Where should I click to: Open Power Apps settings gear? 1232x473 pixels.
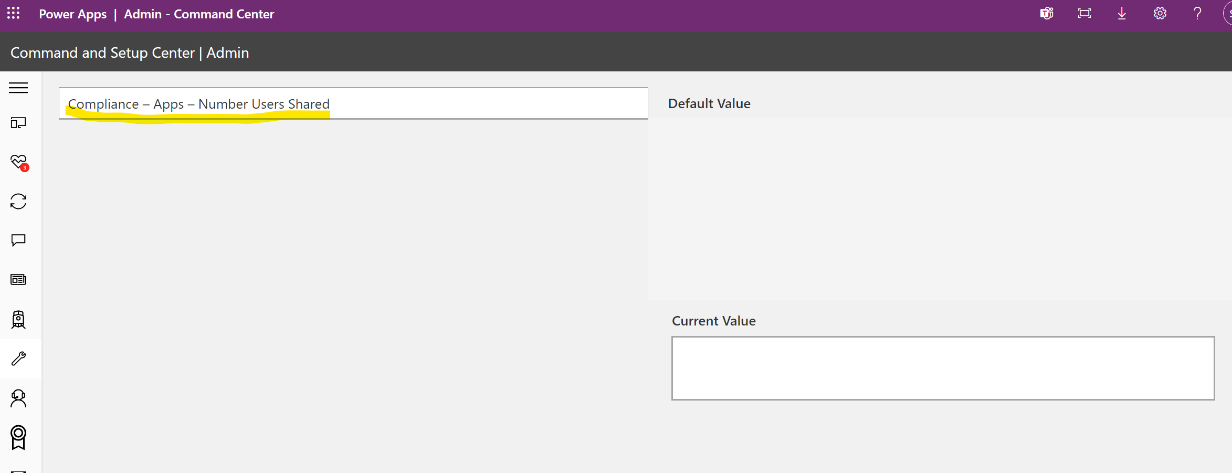click(x=1160, y=13)
